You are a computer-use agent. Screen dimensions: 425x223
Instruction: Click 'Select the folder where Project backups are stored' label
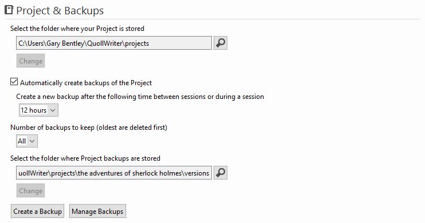[x=85, y=158]
